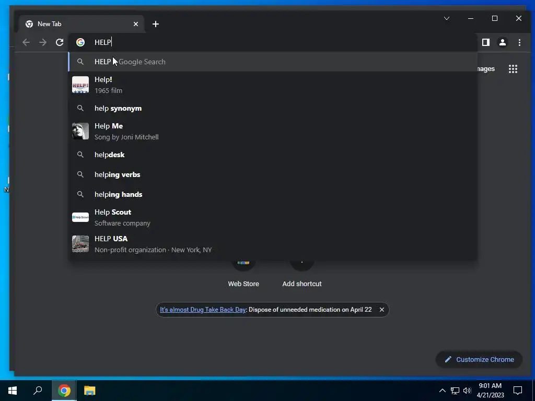Open the volume speaker tray icon
The image size is (535, 401).
pos(467,391)
